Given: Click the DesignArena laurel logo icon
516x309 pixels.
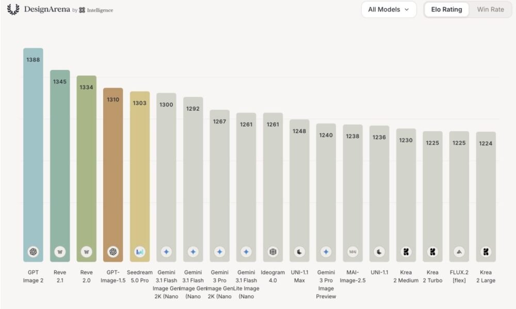Looking at the screenshot, I should pos(13,9).
